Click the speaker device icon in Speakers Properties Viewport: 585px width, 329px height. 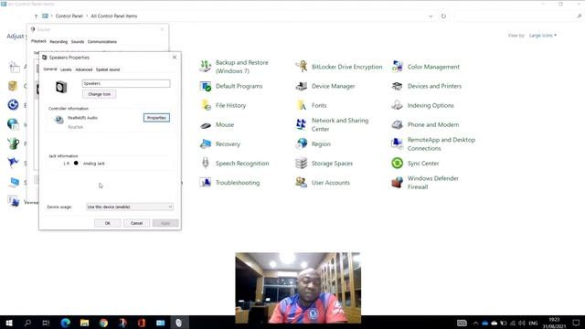pos(61,88)
